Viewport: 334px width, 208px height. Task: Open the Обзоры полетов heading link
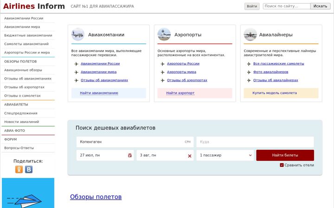coord(96,197)
